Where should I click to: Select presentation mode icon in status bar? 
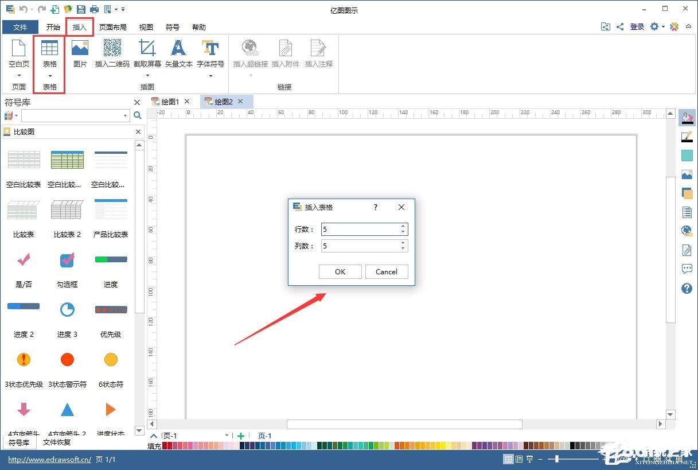530,459
